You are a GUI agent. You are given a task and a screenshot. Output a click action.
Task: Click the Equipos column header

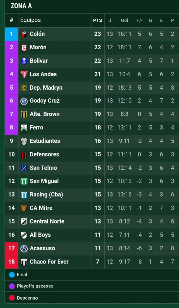[31, 20]
